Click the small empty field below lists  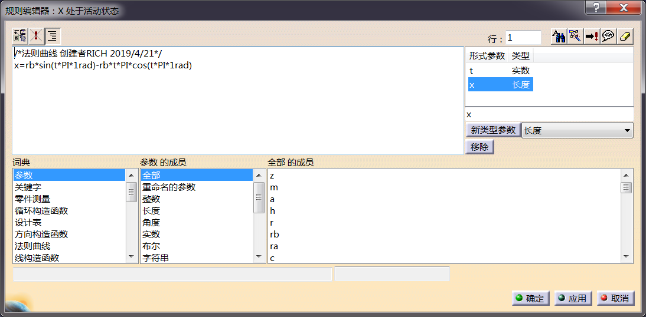pos(392,274)
